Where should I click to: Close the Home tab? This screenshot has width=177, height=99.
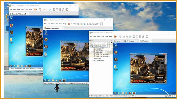point(122,41)
